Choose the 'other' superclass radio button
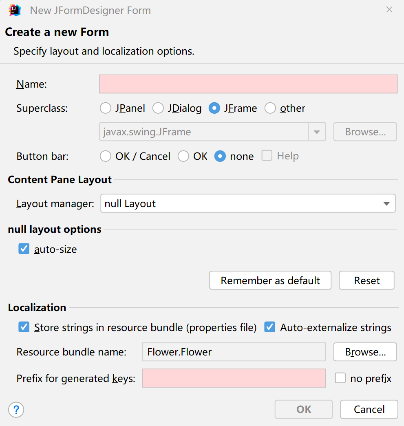The height and width of the screenshot is (426, 404). pyautogui.click(x=270, y=108)
